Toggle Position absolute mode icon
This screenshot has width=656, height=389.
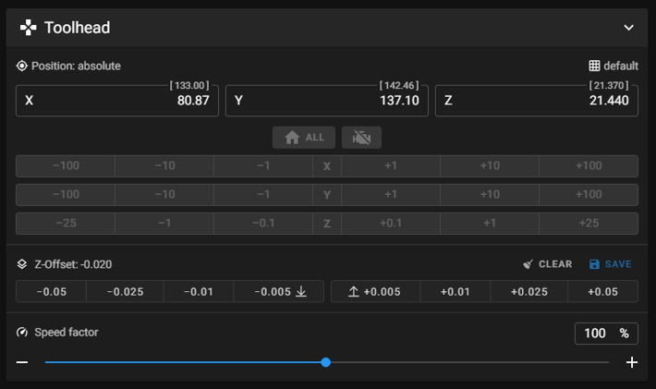[22, 67]
